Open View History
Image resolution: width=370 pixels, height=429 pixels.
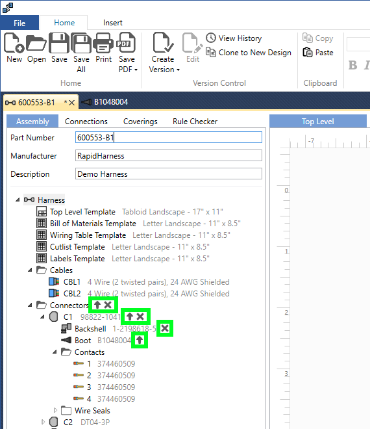[234, 38]
